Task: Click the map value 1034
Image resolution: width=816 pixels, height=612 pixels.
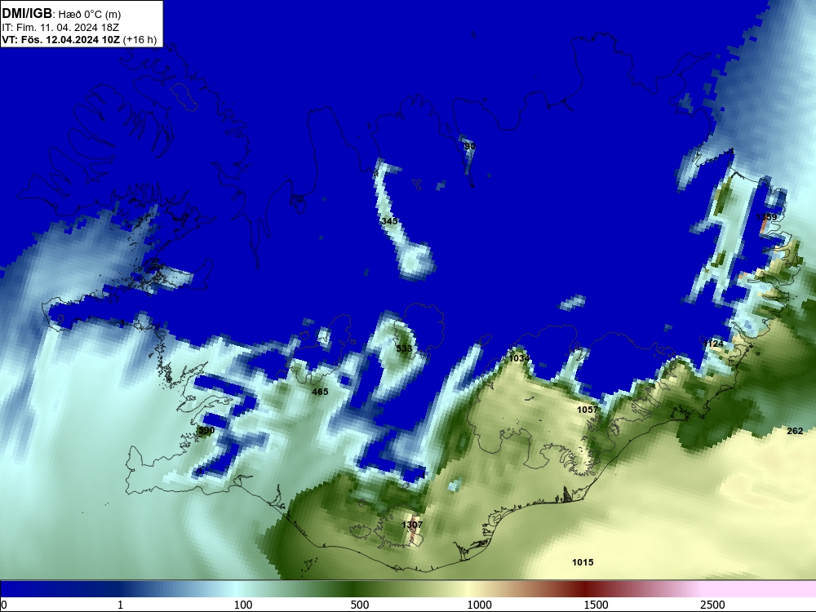Action: click(519, 358)
